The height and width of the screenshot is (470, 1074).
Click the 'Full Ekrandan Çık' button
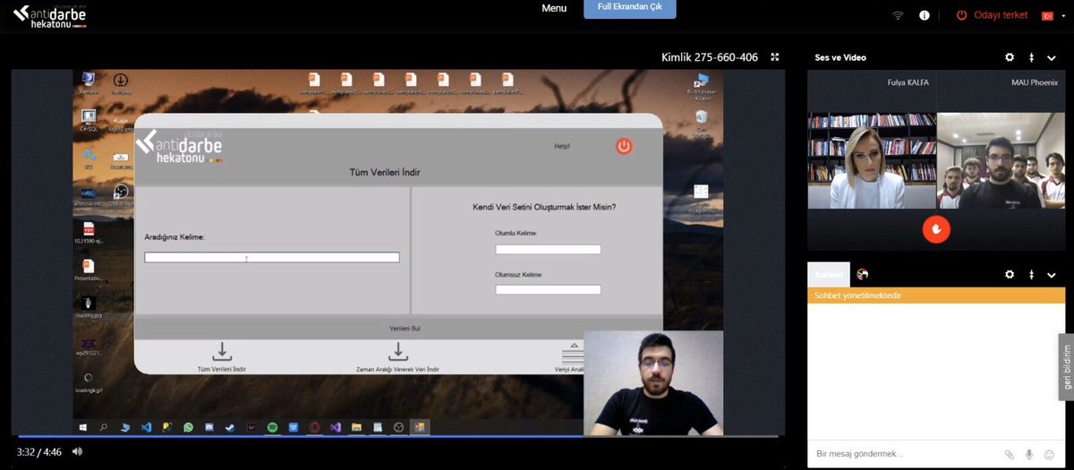point(630,9)
